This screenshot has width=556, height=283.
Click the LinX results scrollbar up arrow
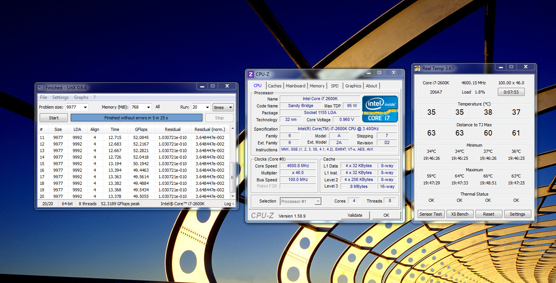click(x=232, y=128)
